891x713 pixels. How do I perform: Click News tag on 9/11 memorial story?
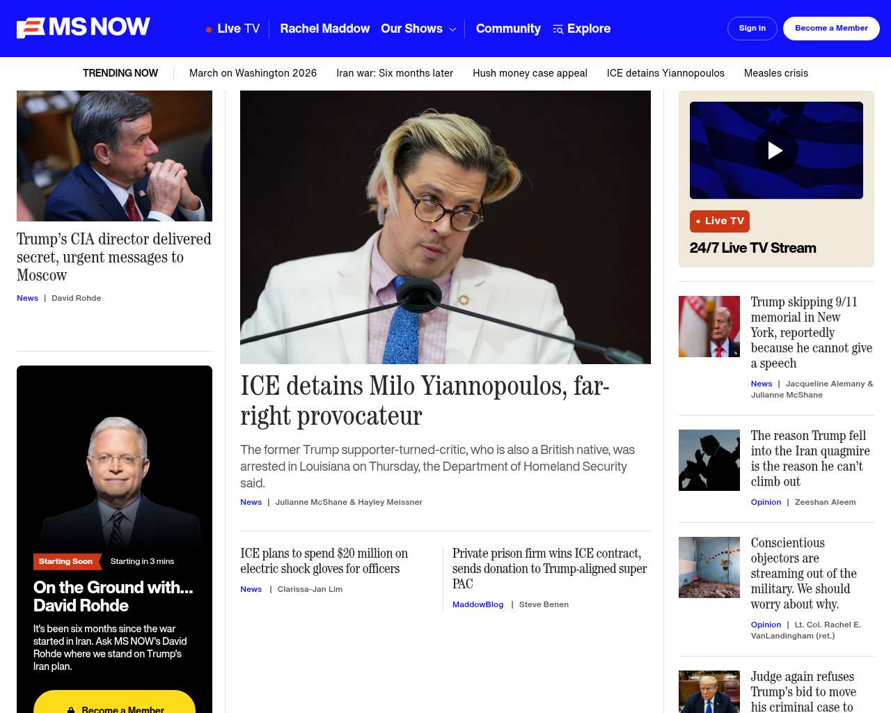click(x=762, y=384)
